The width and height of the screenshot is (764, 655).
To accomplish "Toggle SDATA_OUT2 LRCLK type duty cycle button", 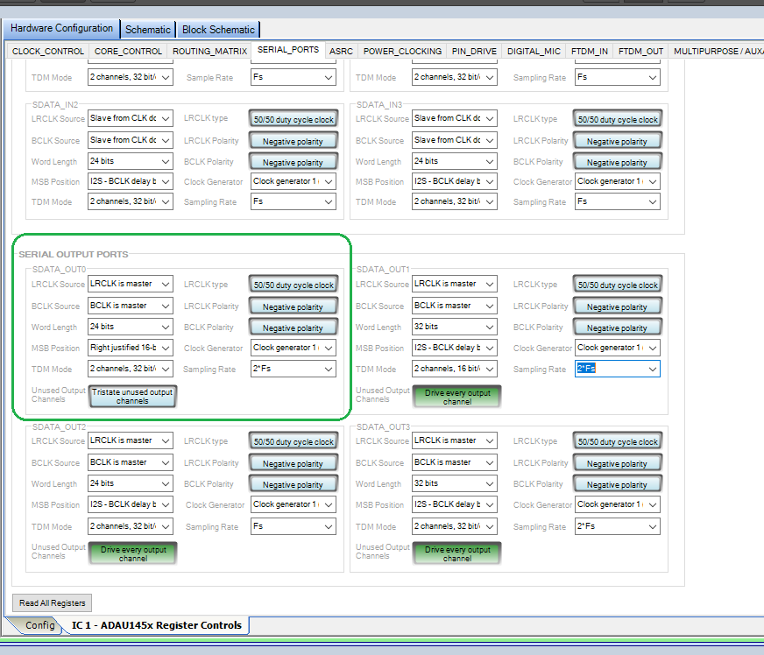I will [x=294, y=441].
